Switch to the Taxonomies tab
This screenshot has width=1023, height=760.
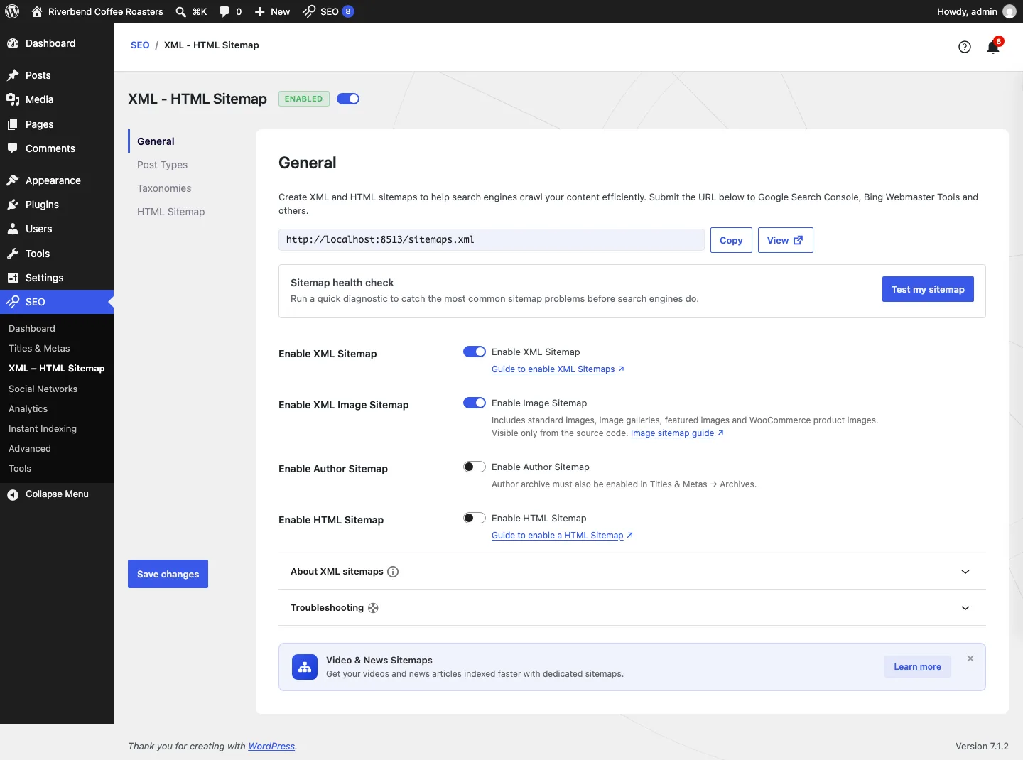[164, 188]
